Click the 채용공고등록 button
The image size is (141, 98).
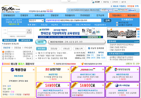click(9, 40)
